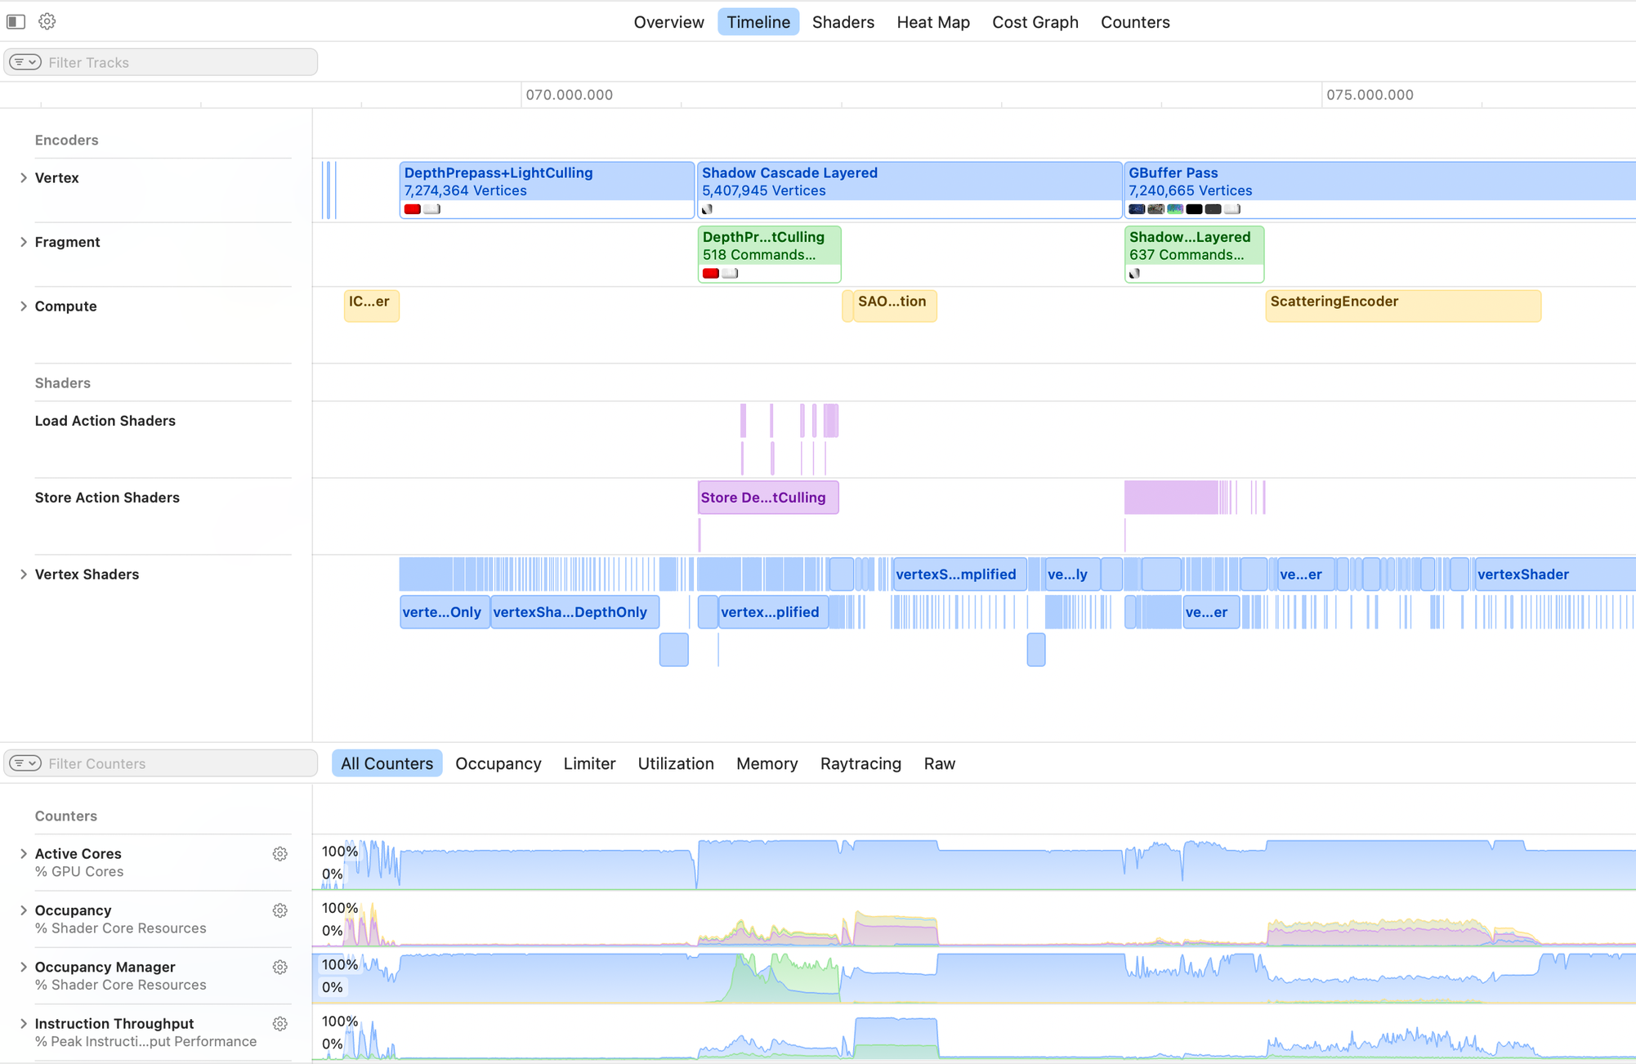The image size is (1636, 1064).
Task: Switch to the Heat Map tab
Action: pyautogui.click(x=932, y=22)
